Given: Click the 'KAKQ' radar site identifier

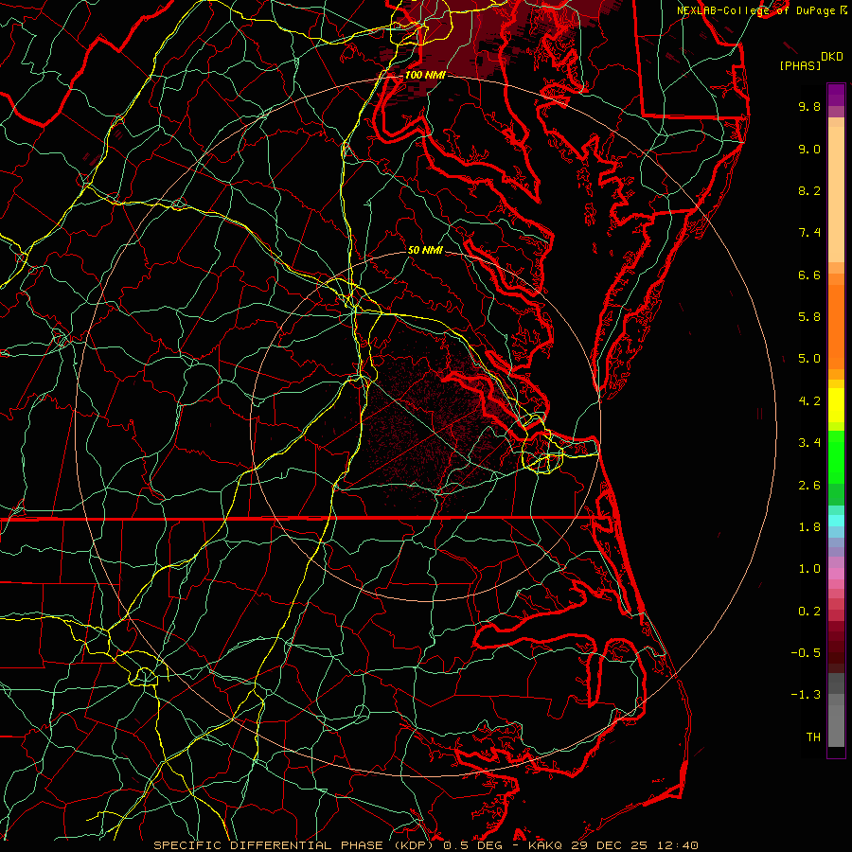Looking at the screenshot, I should coord(547,845).
